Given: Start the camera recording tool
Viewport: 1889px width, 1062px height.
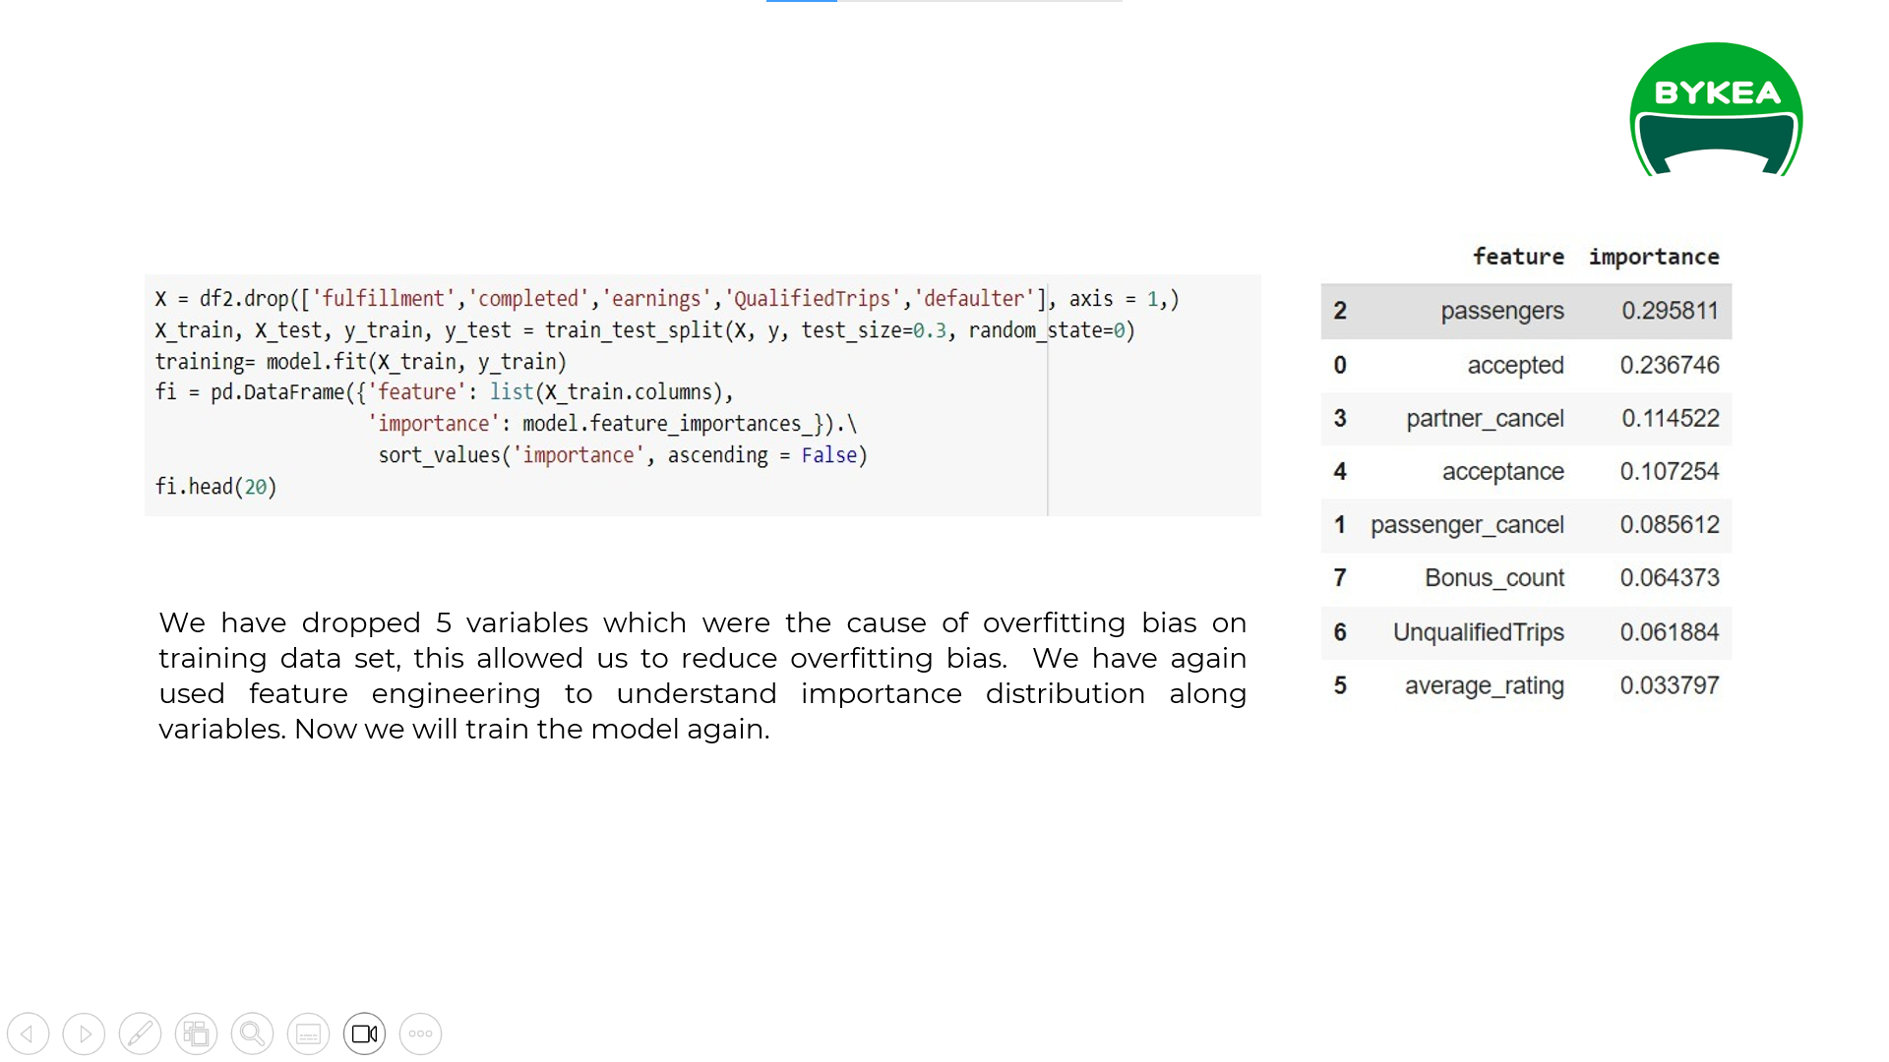Looking at the screenshot, I should click(364, 1033).
